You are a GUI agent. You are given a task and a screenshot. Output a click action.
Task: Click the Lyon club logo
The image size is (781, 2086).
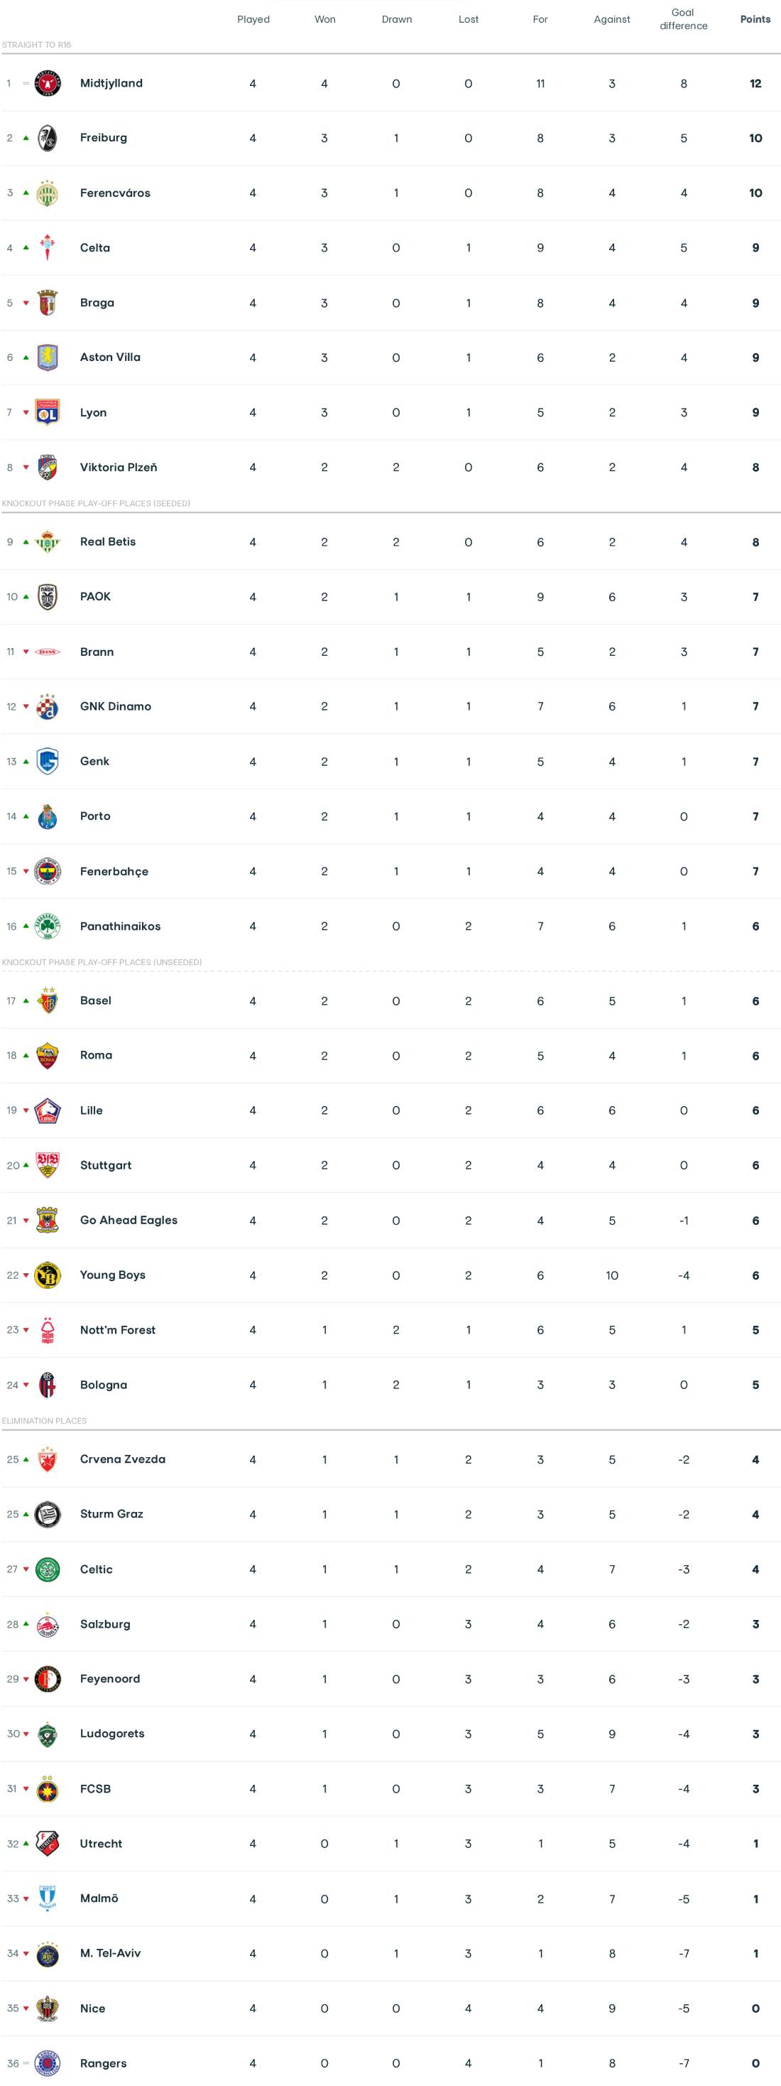[48, 412]
